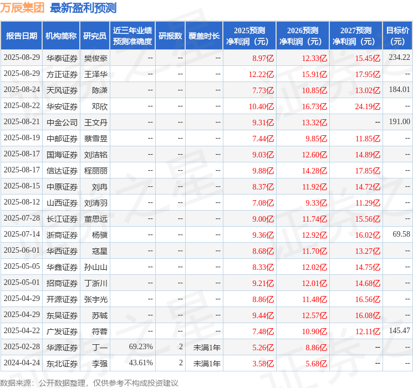Image resolution: width=413 pixels, height=388 pixels.
Task: Click the 2025预测净利润 column header
Action: click(249, 36)
